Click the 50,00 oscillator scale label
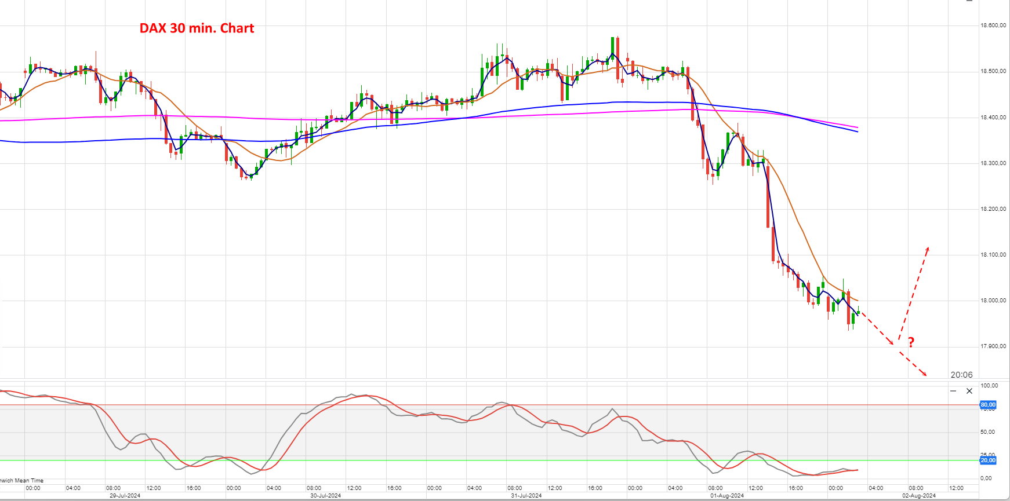 pyautogui.click(x=987, y=432)
